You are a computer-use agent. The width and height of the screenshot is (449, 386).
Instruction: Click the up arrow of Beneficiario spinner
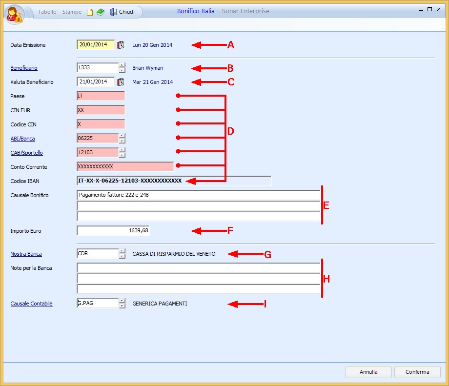[x=122, y=65]
